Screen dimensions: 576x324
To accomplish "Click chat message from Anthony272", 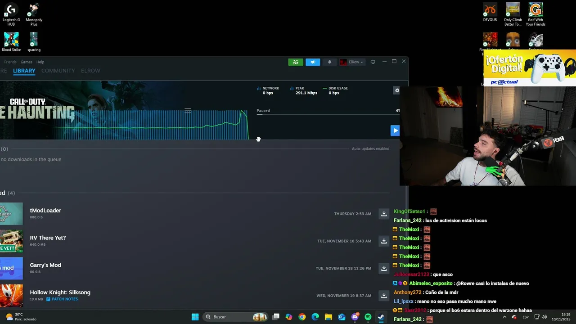I will 426,292.
